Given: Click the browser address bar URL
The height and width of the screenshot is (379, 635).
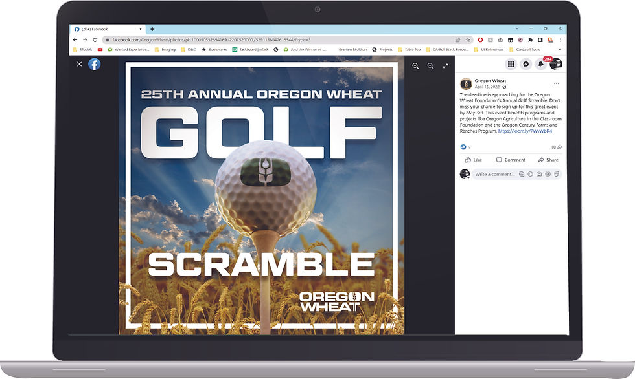Looking at the screenshot, I should pos(211,40).
